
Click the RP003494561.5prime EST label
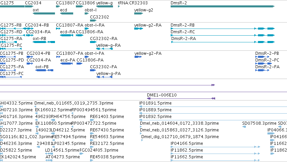[x=94, y=110]
